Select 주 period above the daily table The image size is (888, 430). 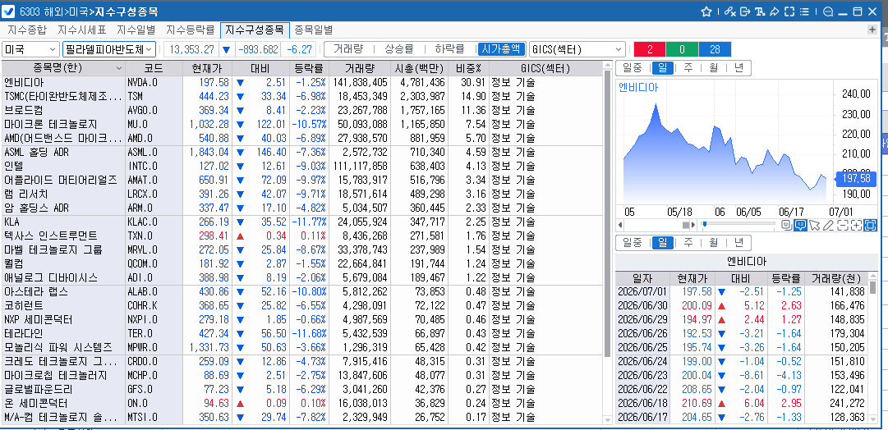[x=688, y=243]
